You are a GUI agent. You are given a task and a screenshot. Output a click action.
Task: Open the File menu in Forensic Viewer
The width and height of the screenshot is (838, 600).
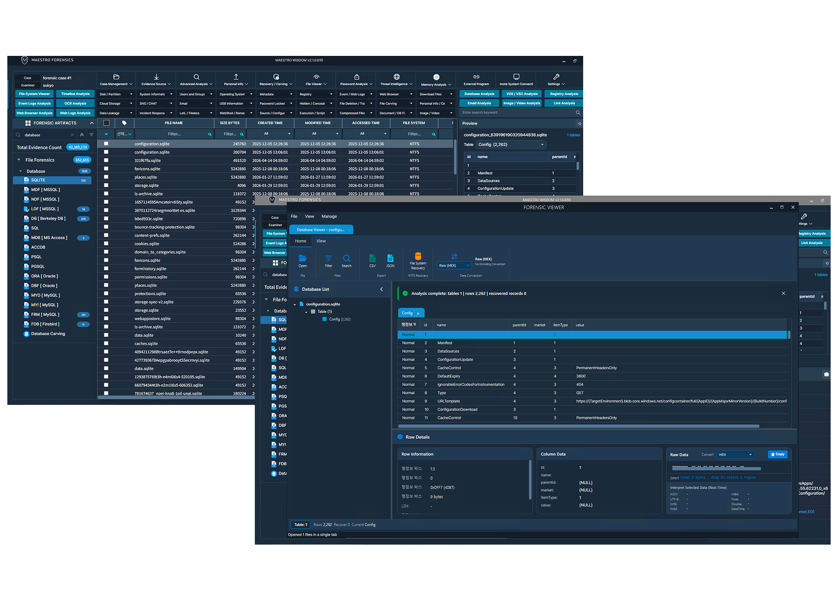point(294,216)
